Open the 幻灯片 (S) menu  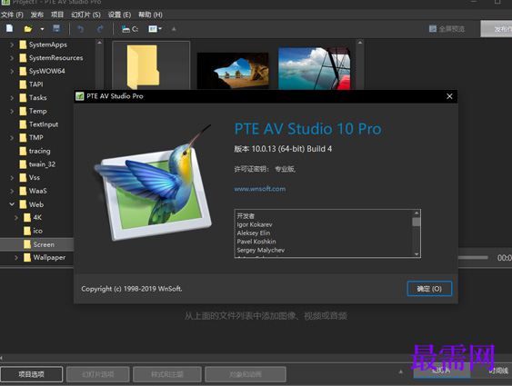[x=85, y=15]
